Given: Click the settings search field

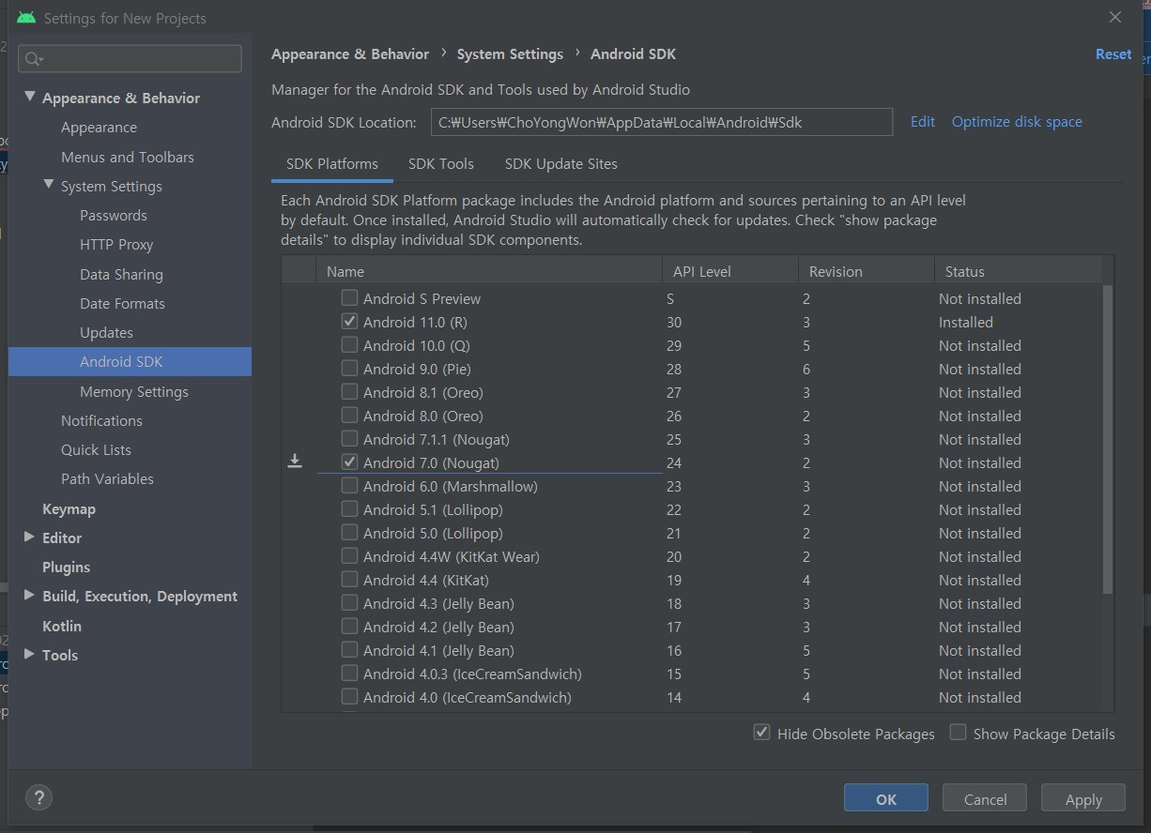Looking at the screenshot, I should tap(130, 59).
